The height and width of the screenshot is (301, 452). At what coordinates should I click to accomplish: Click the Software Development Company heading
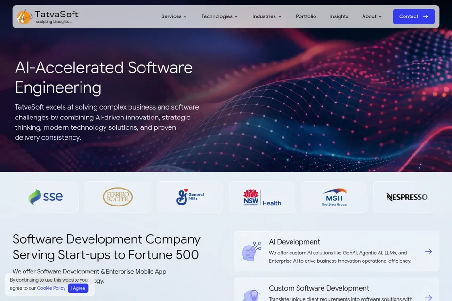(106, 247)
